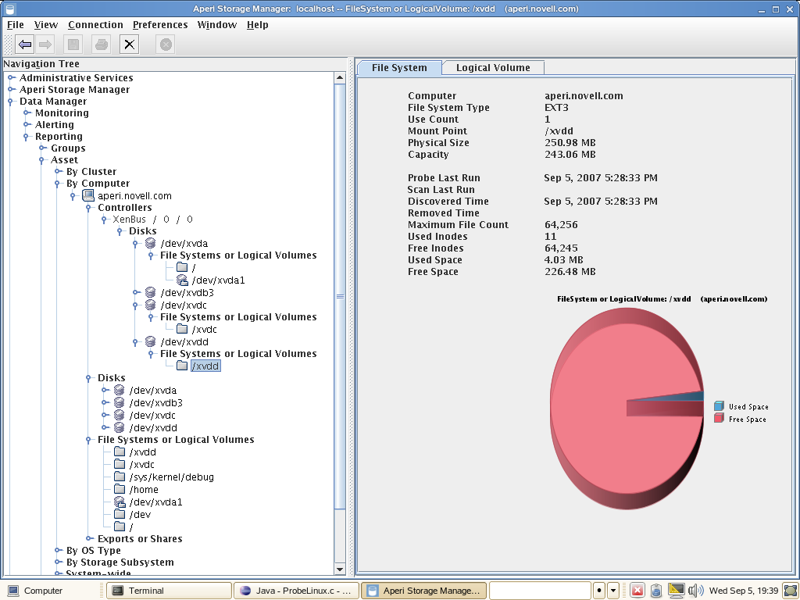Expand the Aperi Storage Manager tree node
The width and height of the screenshot is (800, 600).
point(11,89)
